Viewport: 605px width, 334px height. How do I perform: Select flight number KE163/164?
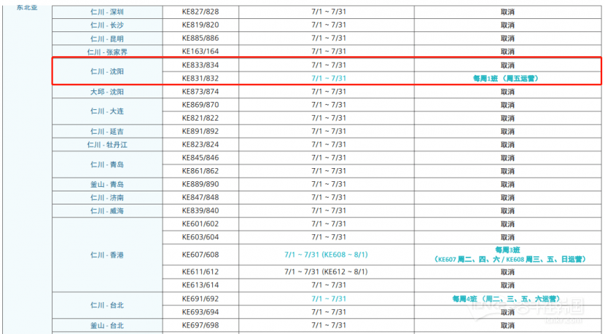click(x=200, y=52)
